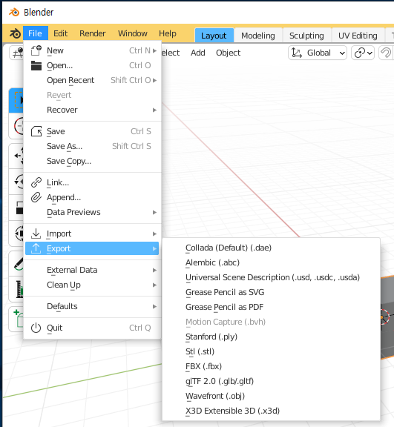
Task: Export as Stanford (.ply)
Action: (x=271, y=337)
